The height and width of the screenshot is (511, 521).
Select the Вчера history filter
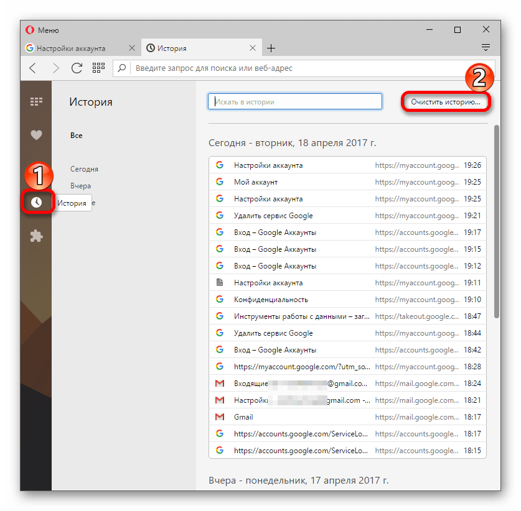point(80,186)
